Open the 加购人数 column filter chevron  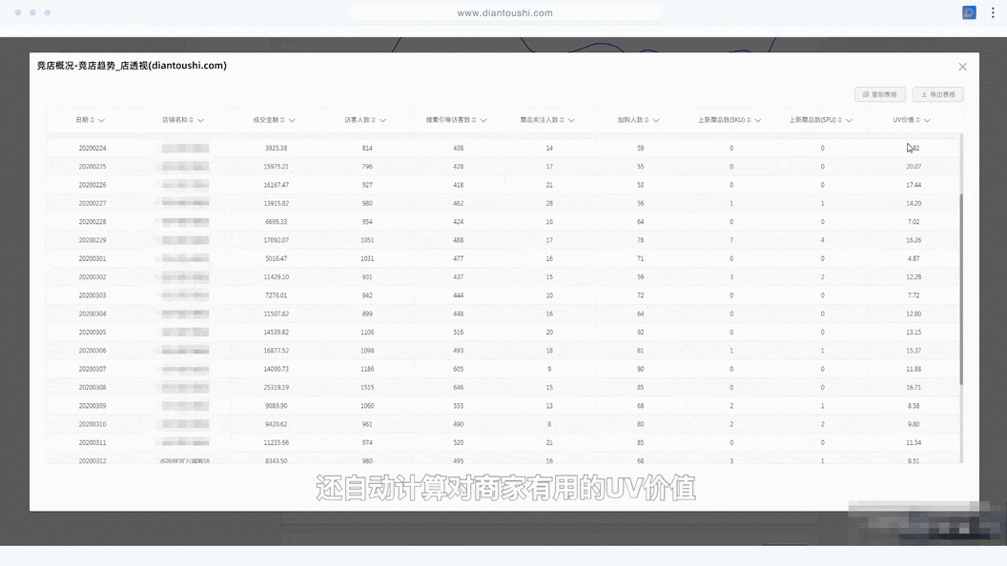[656, 121]
